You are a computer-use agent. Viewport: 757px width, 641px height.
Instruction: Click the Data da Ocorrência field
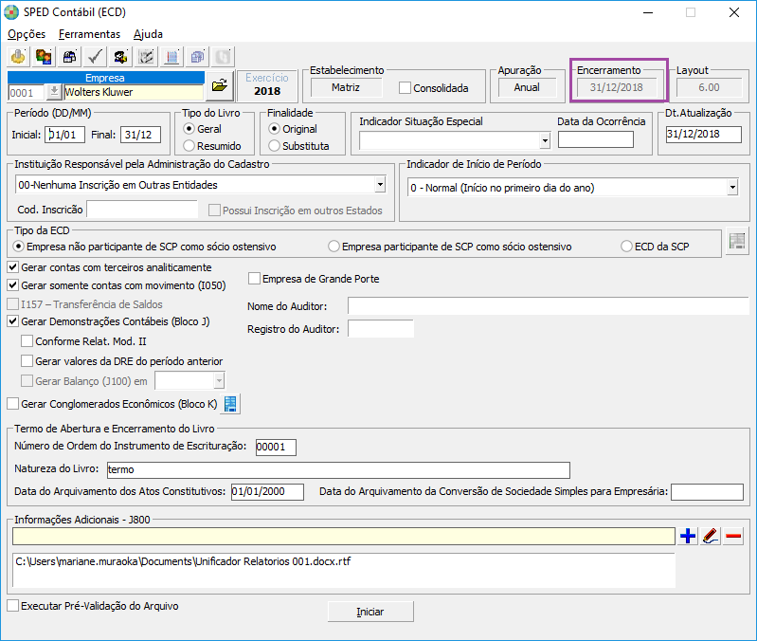click(595, 139)
